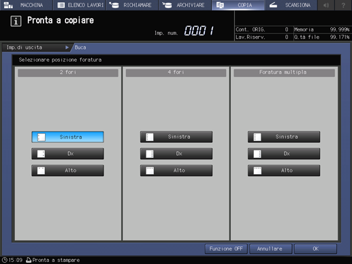Choose 4 fori Alto punch position
352x264 pixels.
pos(176,170)
